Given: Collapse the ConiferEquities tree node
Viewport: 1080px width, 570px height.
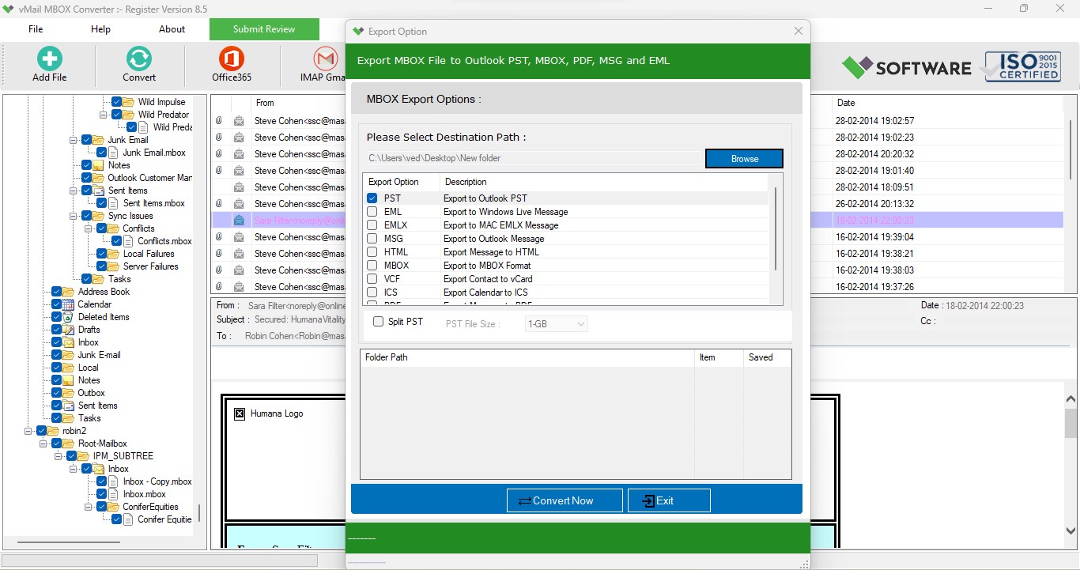Looking at the screenshot, I should tap(88, 507).
